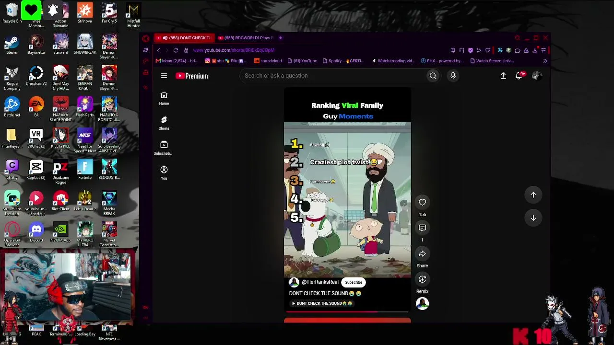Image resolution: width=614 pixels, height=345 pixels.
Task: Go back in the browser
Action: (159, 50)
